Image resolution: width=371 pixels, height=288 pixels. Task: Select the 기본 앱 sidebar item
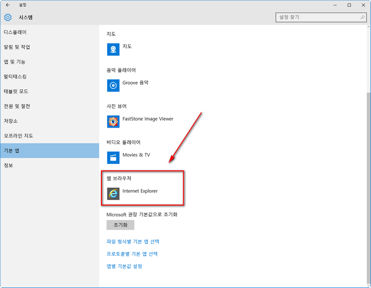click(50, 151)
